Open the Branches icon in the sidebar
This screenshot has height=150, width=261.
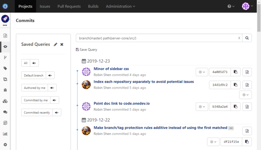[x=5, y=57]
